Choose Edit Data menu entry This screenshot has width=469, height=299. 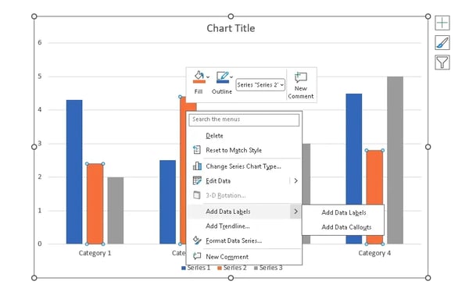point(218,180)
